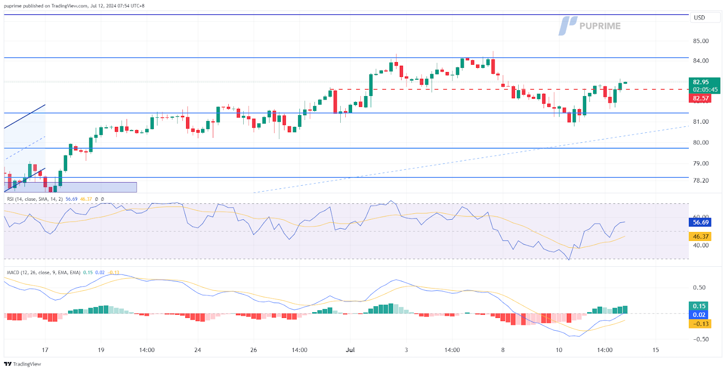Image resolution: width=726 pixels, height=371 pixels.
Task: Click the 85.00 price axis label
Action: [701, 41]
